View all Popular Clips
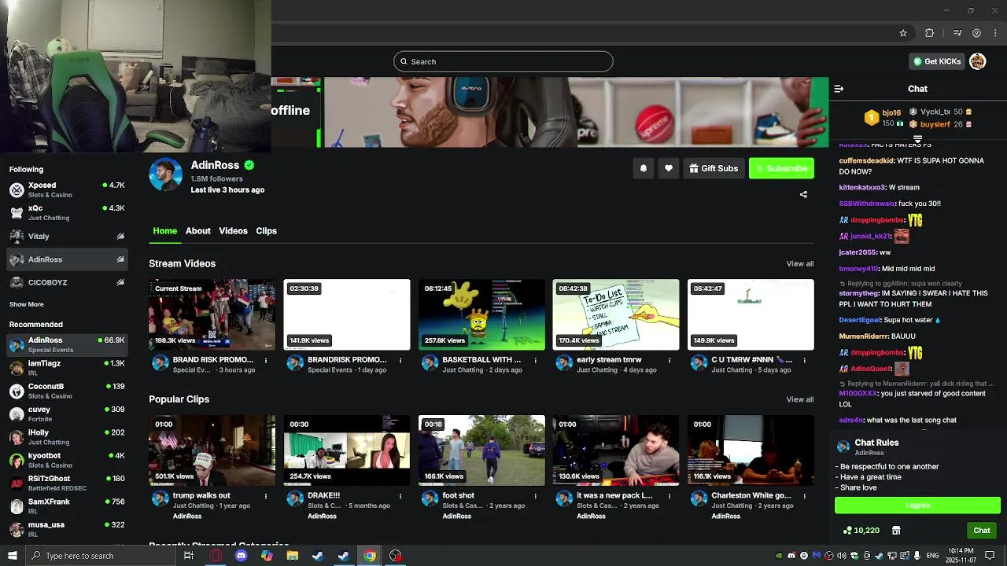This screenshot has height=566, width=1007. pyautogui.click(x=800, y=399)
